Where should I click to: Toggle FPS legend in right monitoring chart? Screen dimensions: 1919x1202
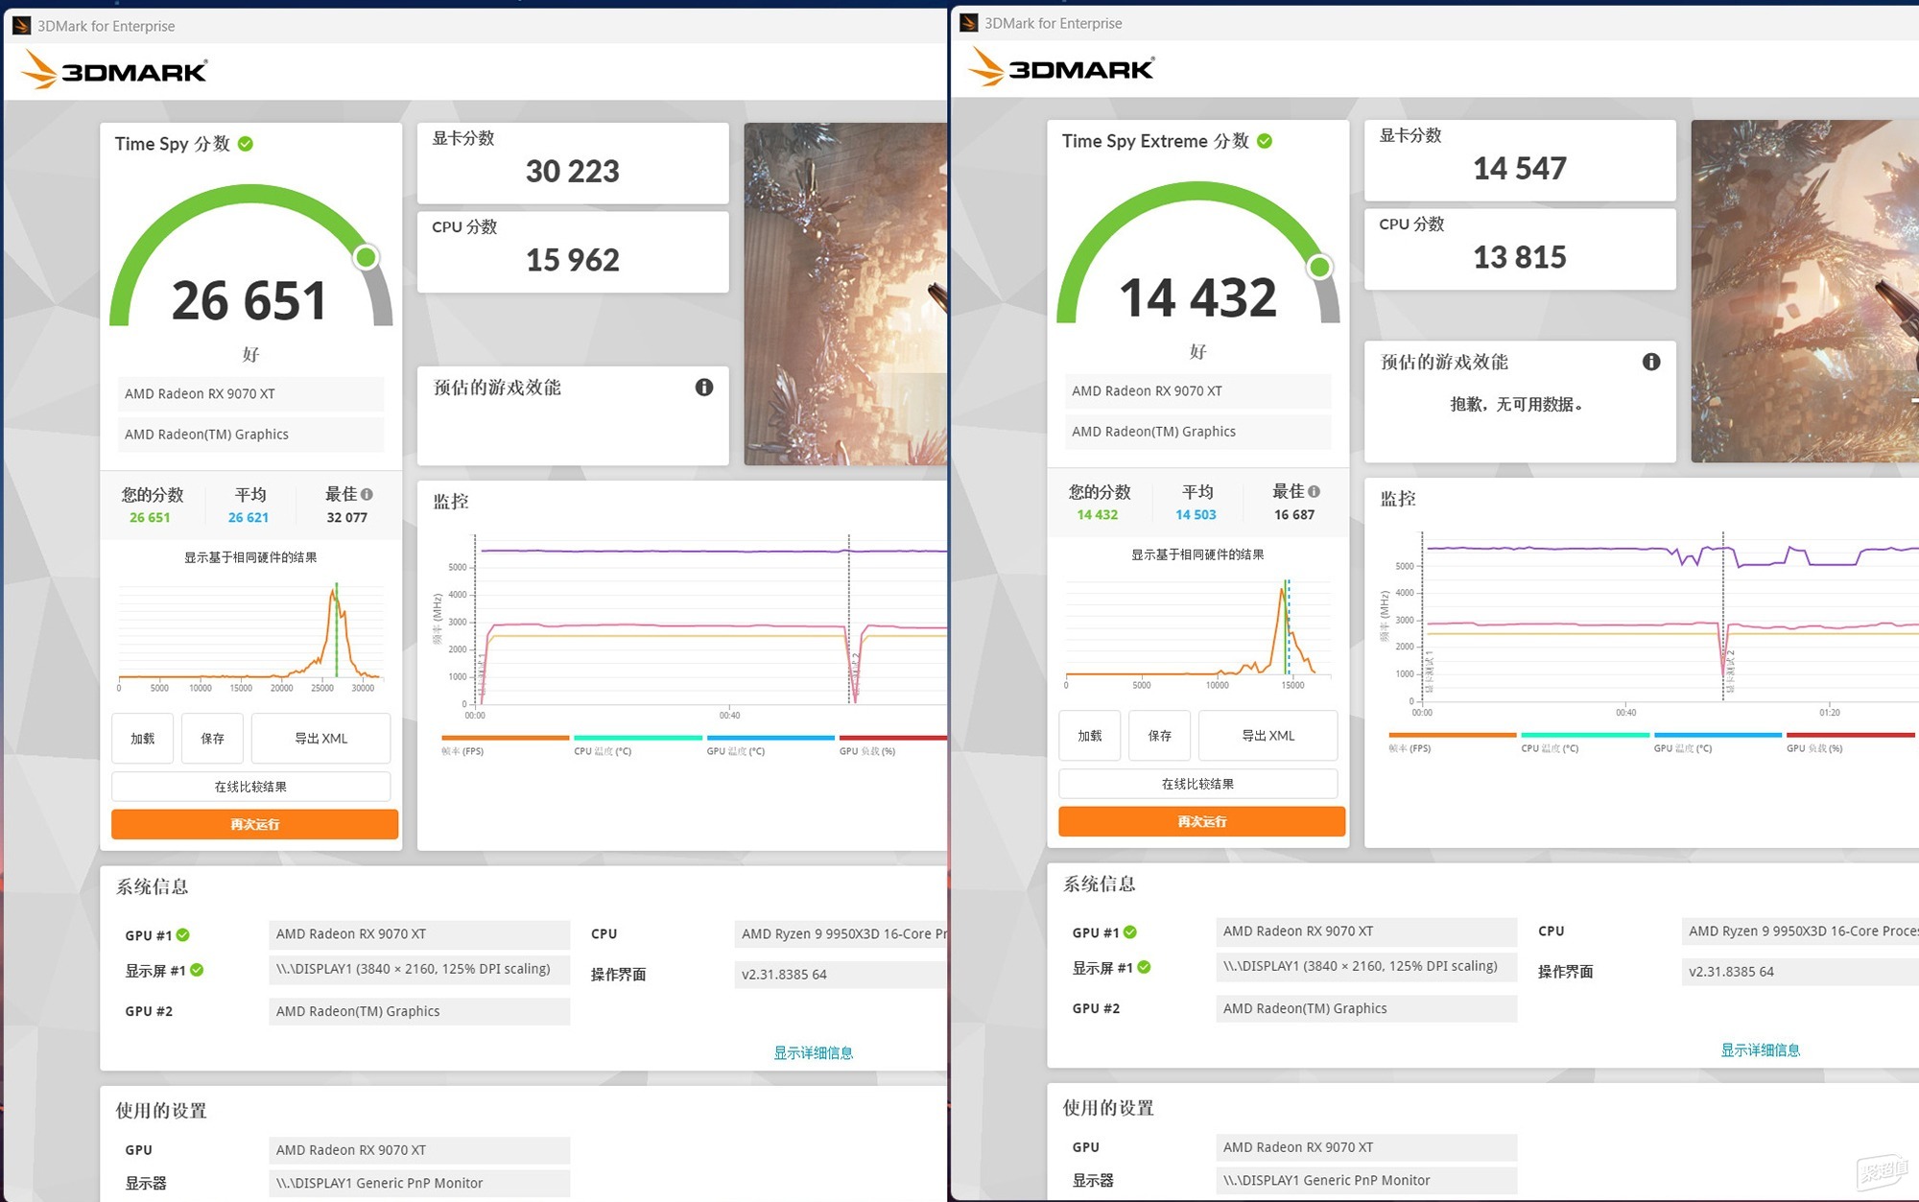click(1452, 742)
